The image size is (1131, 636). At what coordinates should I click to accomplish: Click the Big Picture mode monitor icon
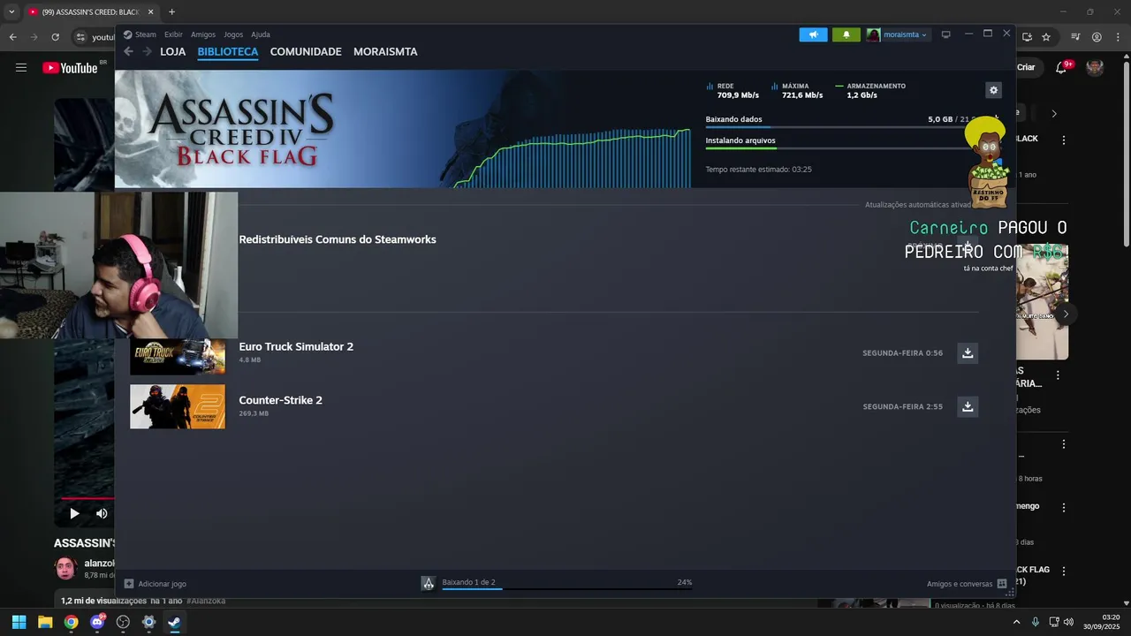pos(945,34)
